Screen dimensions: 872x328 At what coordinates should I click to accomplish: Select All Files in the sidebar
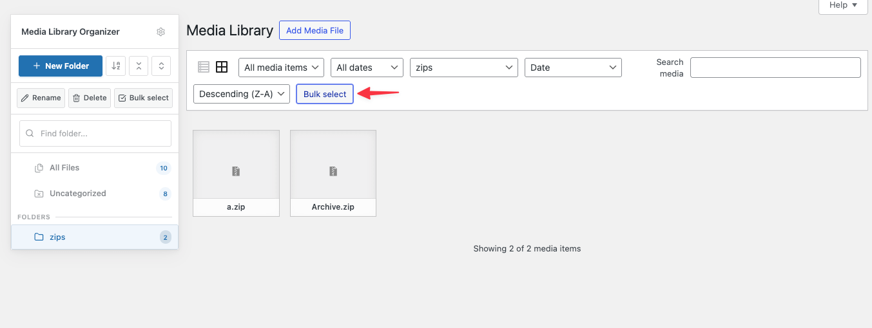(x=95, y=168)
